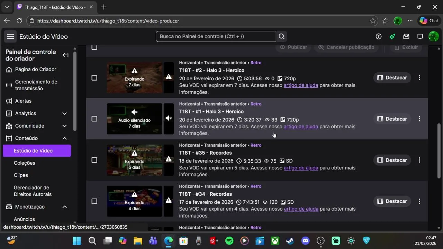The width and height of the screenshot is (443, 249).
Task: Open browser favorites list icon
Action: [x=385, y=21]
